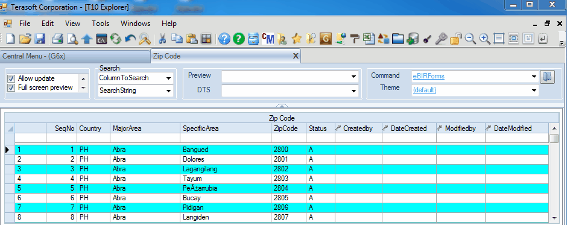
Task: Click the copy documents icon
Action: coord(177,39)
